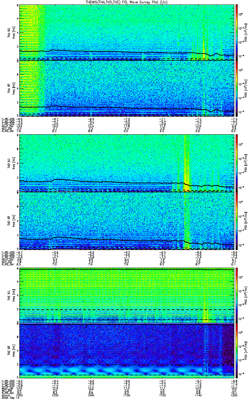This screenshot has width=250, height=400.
Task: Click the PSD units label of THE B-perpendicular colorbar
Action: point(246,295)
